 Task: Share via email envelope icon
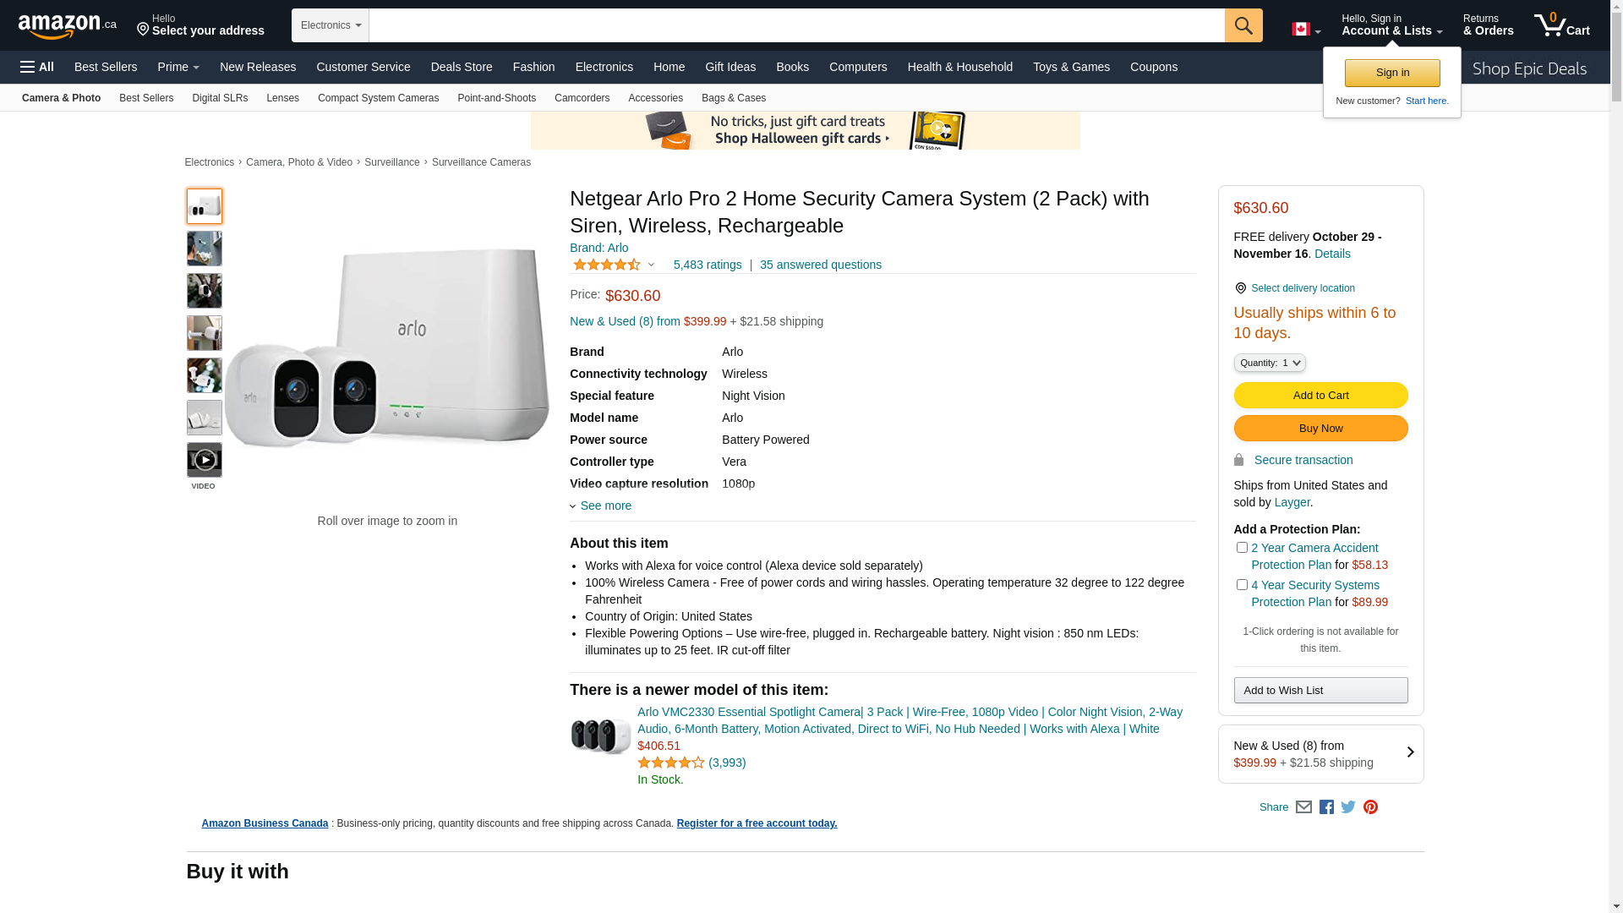point(1303,807)
